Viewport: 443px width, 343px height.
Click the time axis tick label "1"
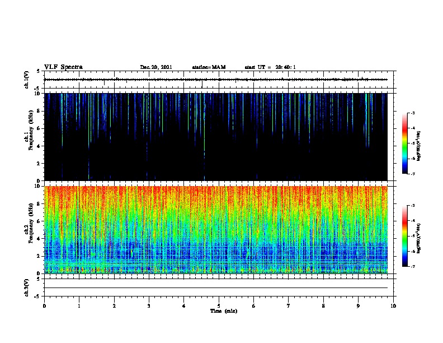point(79,306)
